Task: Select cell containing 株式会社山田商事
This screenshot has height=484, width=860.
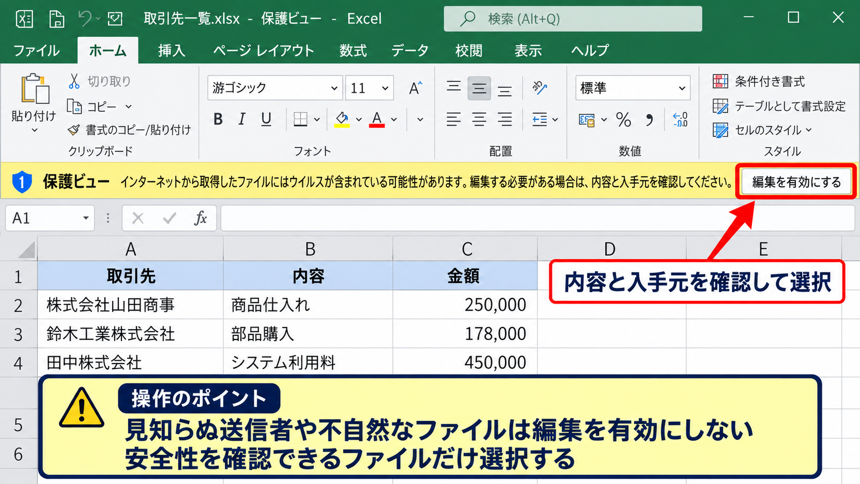Action: pos(131,304)
